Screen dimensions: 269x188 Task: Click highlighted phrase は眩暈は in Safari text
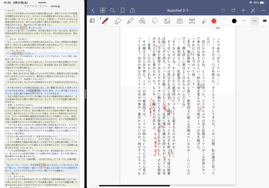[34, 90]
